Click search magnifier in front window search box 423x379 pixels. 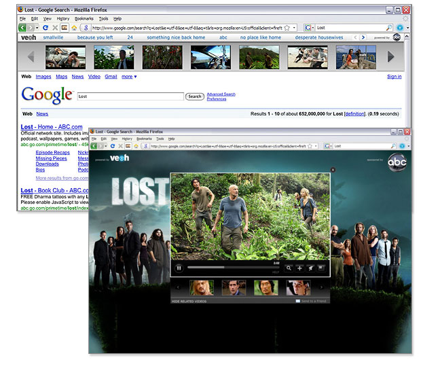(x=394, y=146)
